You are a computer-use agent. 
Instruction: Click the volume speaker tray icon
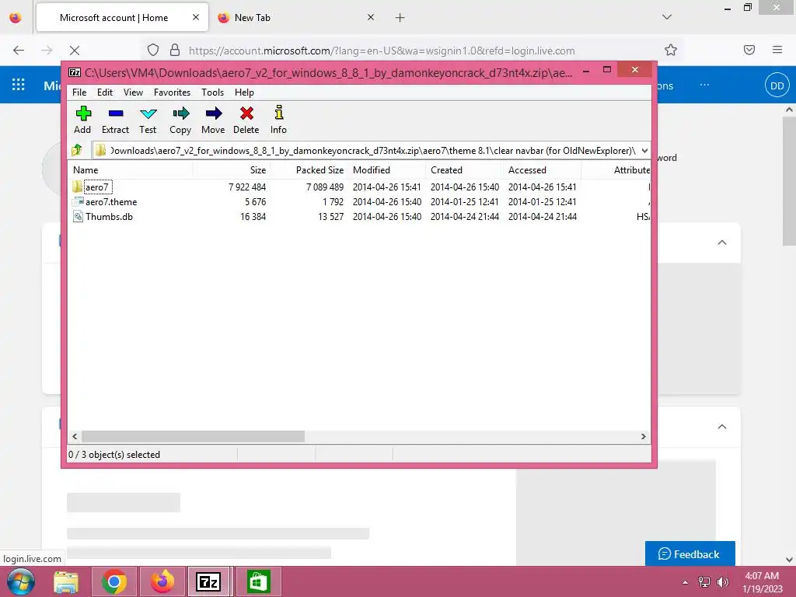[722, 582]
